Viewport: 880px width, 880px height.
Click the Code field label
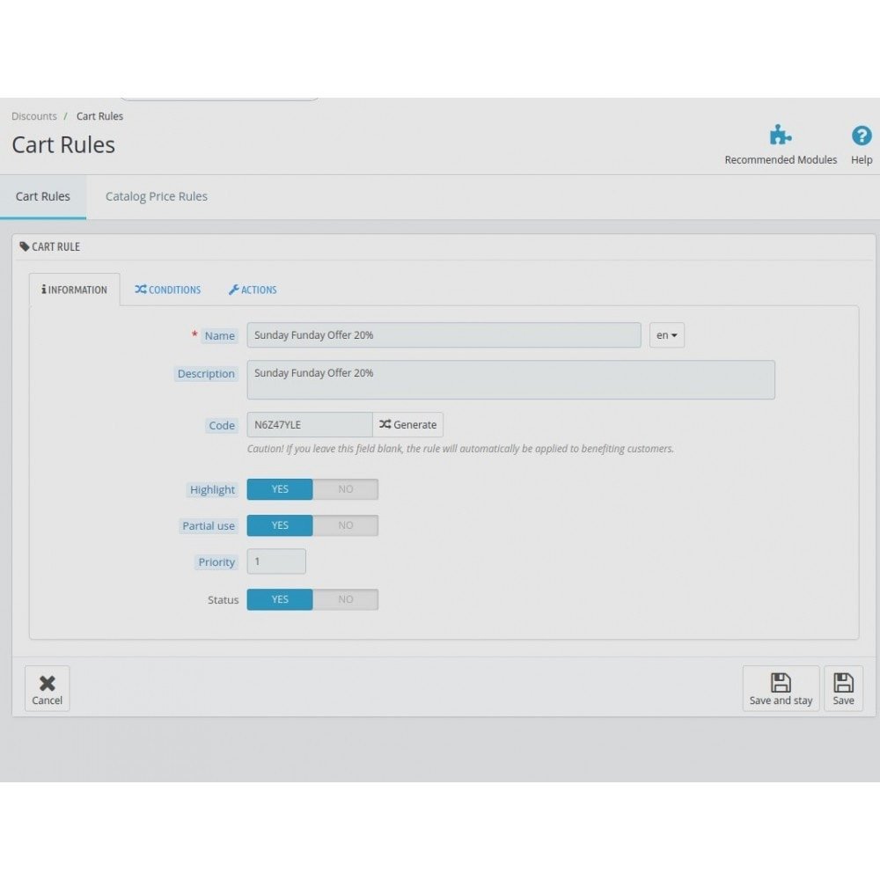(222, 425)
